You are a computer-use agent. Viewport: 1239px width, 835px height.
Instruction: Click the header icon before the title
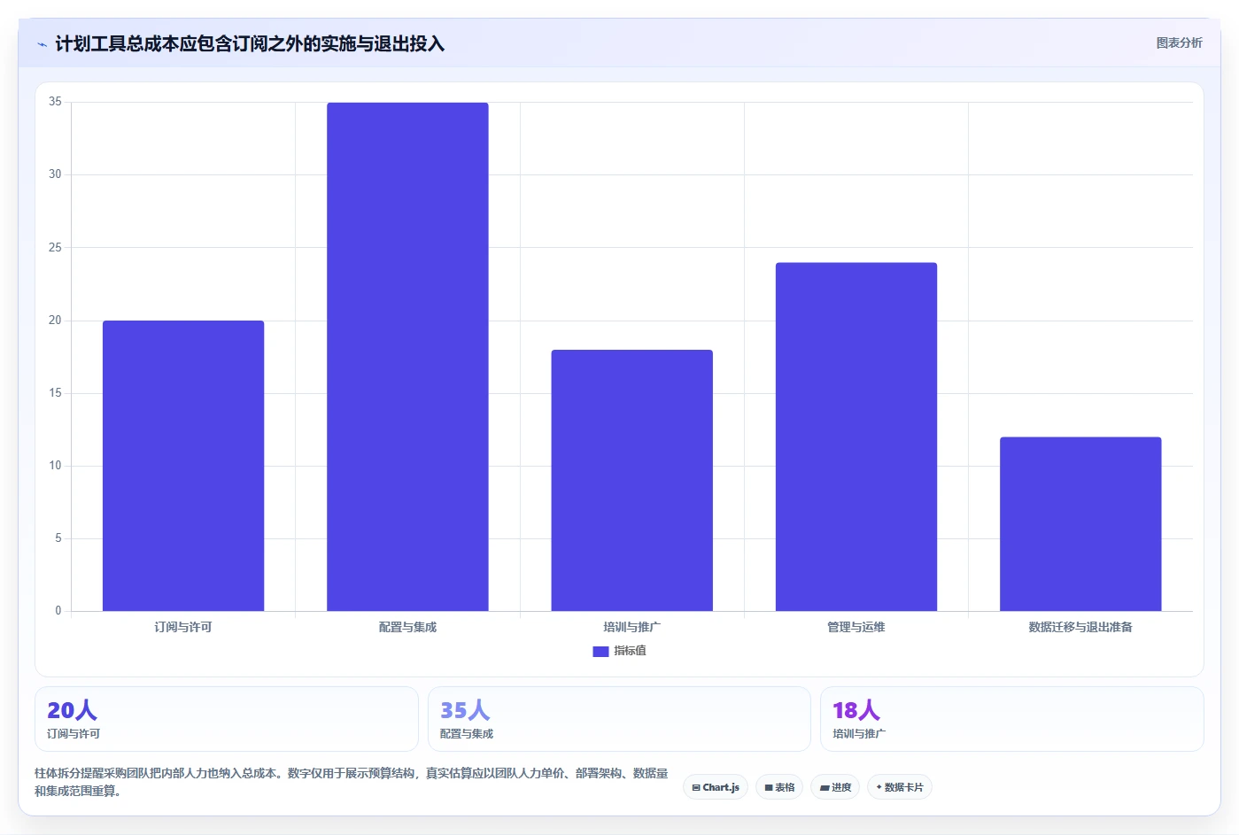pyautogui.click(x=42, y=44)
